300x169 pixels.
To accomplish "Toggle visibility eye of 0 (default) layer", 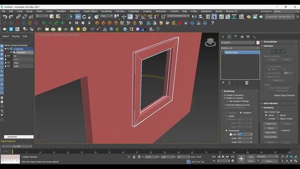I will point(8,49).
